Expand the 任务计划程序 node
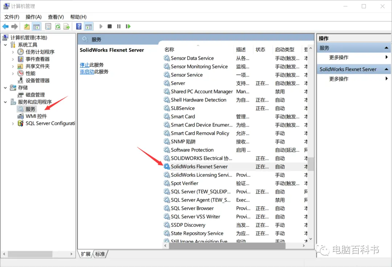 click(13, 52)
